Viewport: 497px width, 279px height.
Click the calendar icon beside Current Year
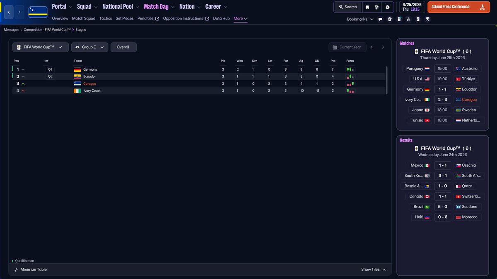click(335, 47)
